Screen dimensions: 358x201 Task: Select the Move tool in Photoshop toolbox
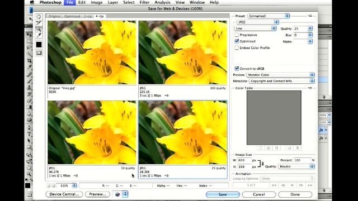pos(29,35)
